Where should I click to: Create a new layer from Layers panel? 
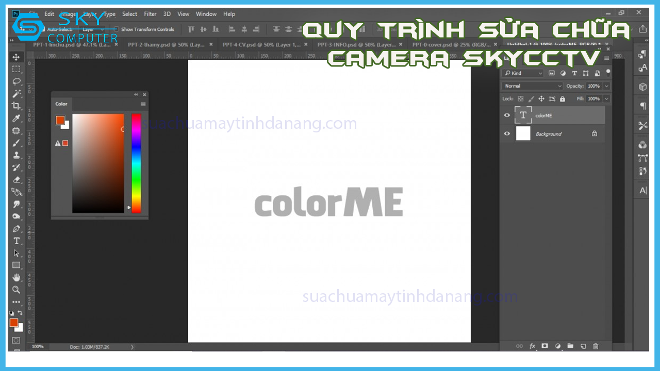(x=583, y=346)
